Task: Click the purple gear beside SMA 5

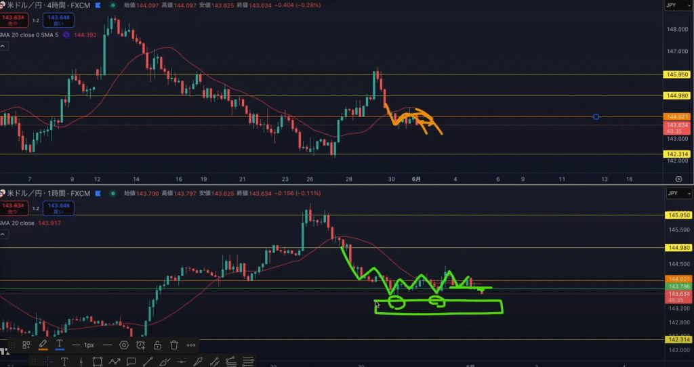Action: coord(66,35)
